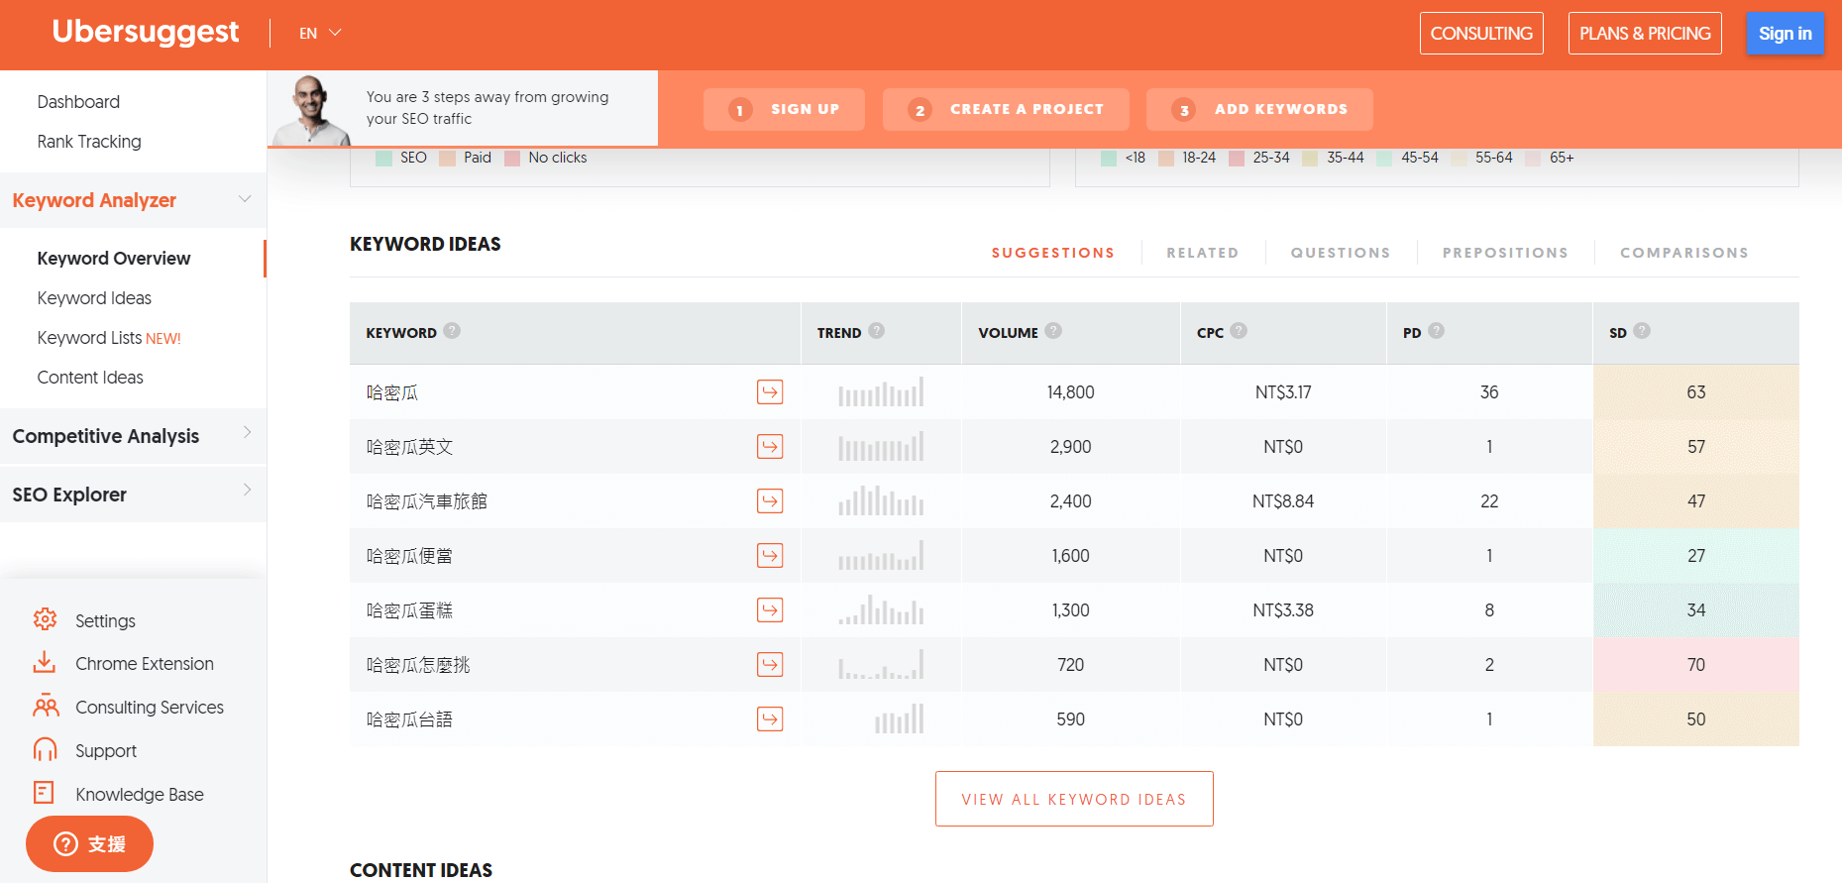The height and width of the screenshot is (883, 1842).
Task: Click the SIGN UP step button
Action: click(784, 109)
